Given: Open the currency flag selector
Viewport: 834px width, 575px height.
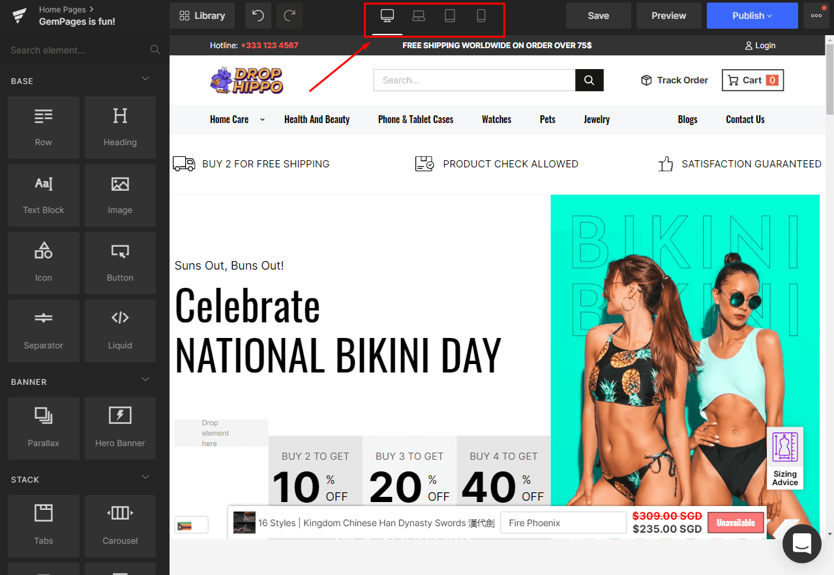Looking at the screenshot, I should pos(192,525).
